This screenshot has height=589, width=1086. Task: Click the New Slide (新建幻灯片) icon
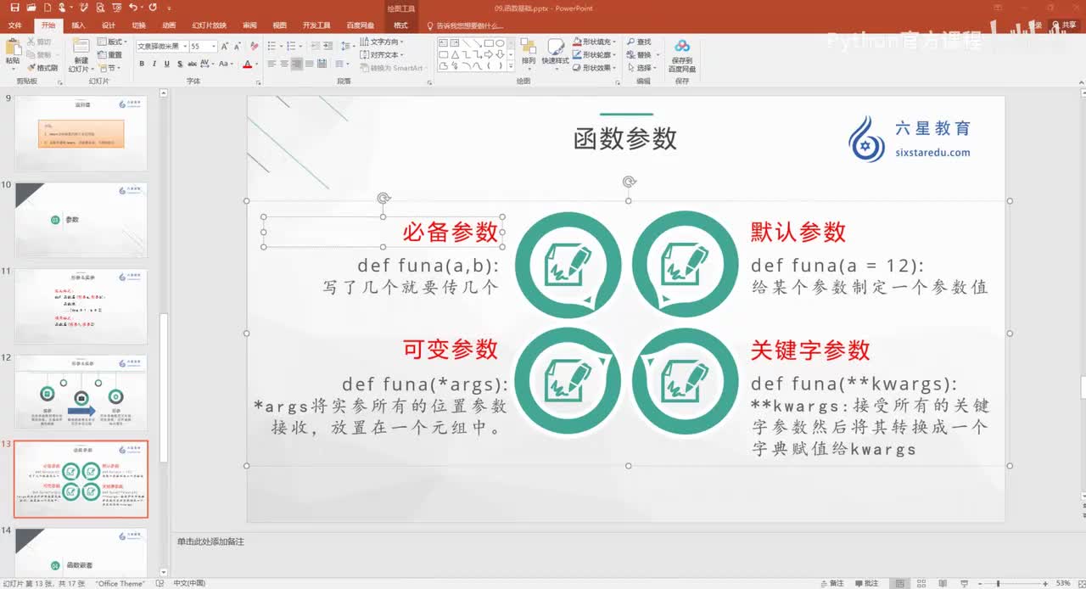(81, 47)
